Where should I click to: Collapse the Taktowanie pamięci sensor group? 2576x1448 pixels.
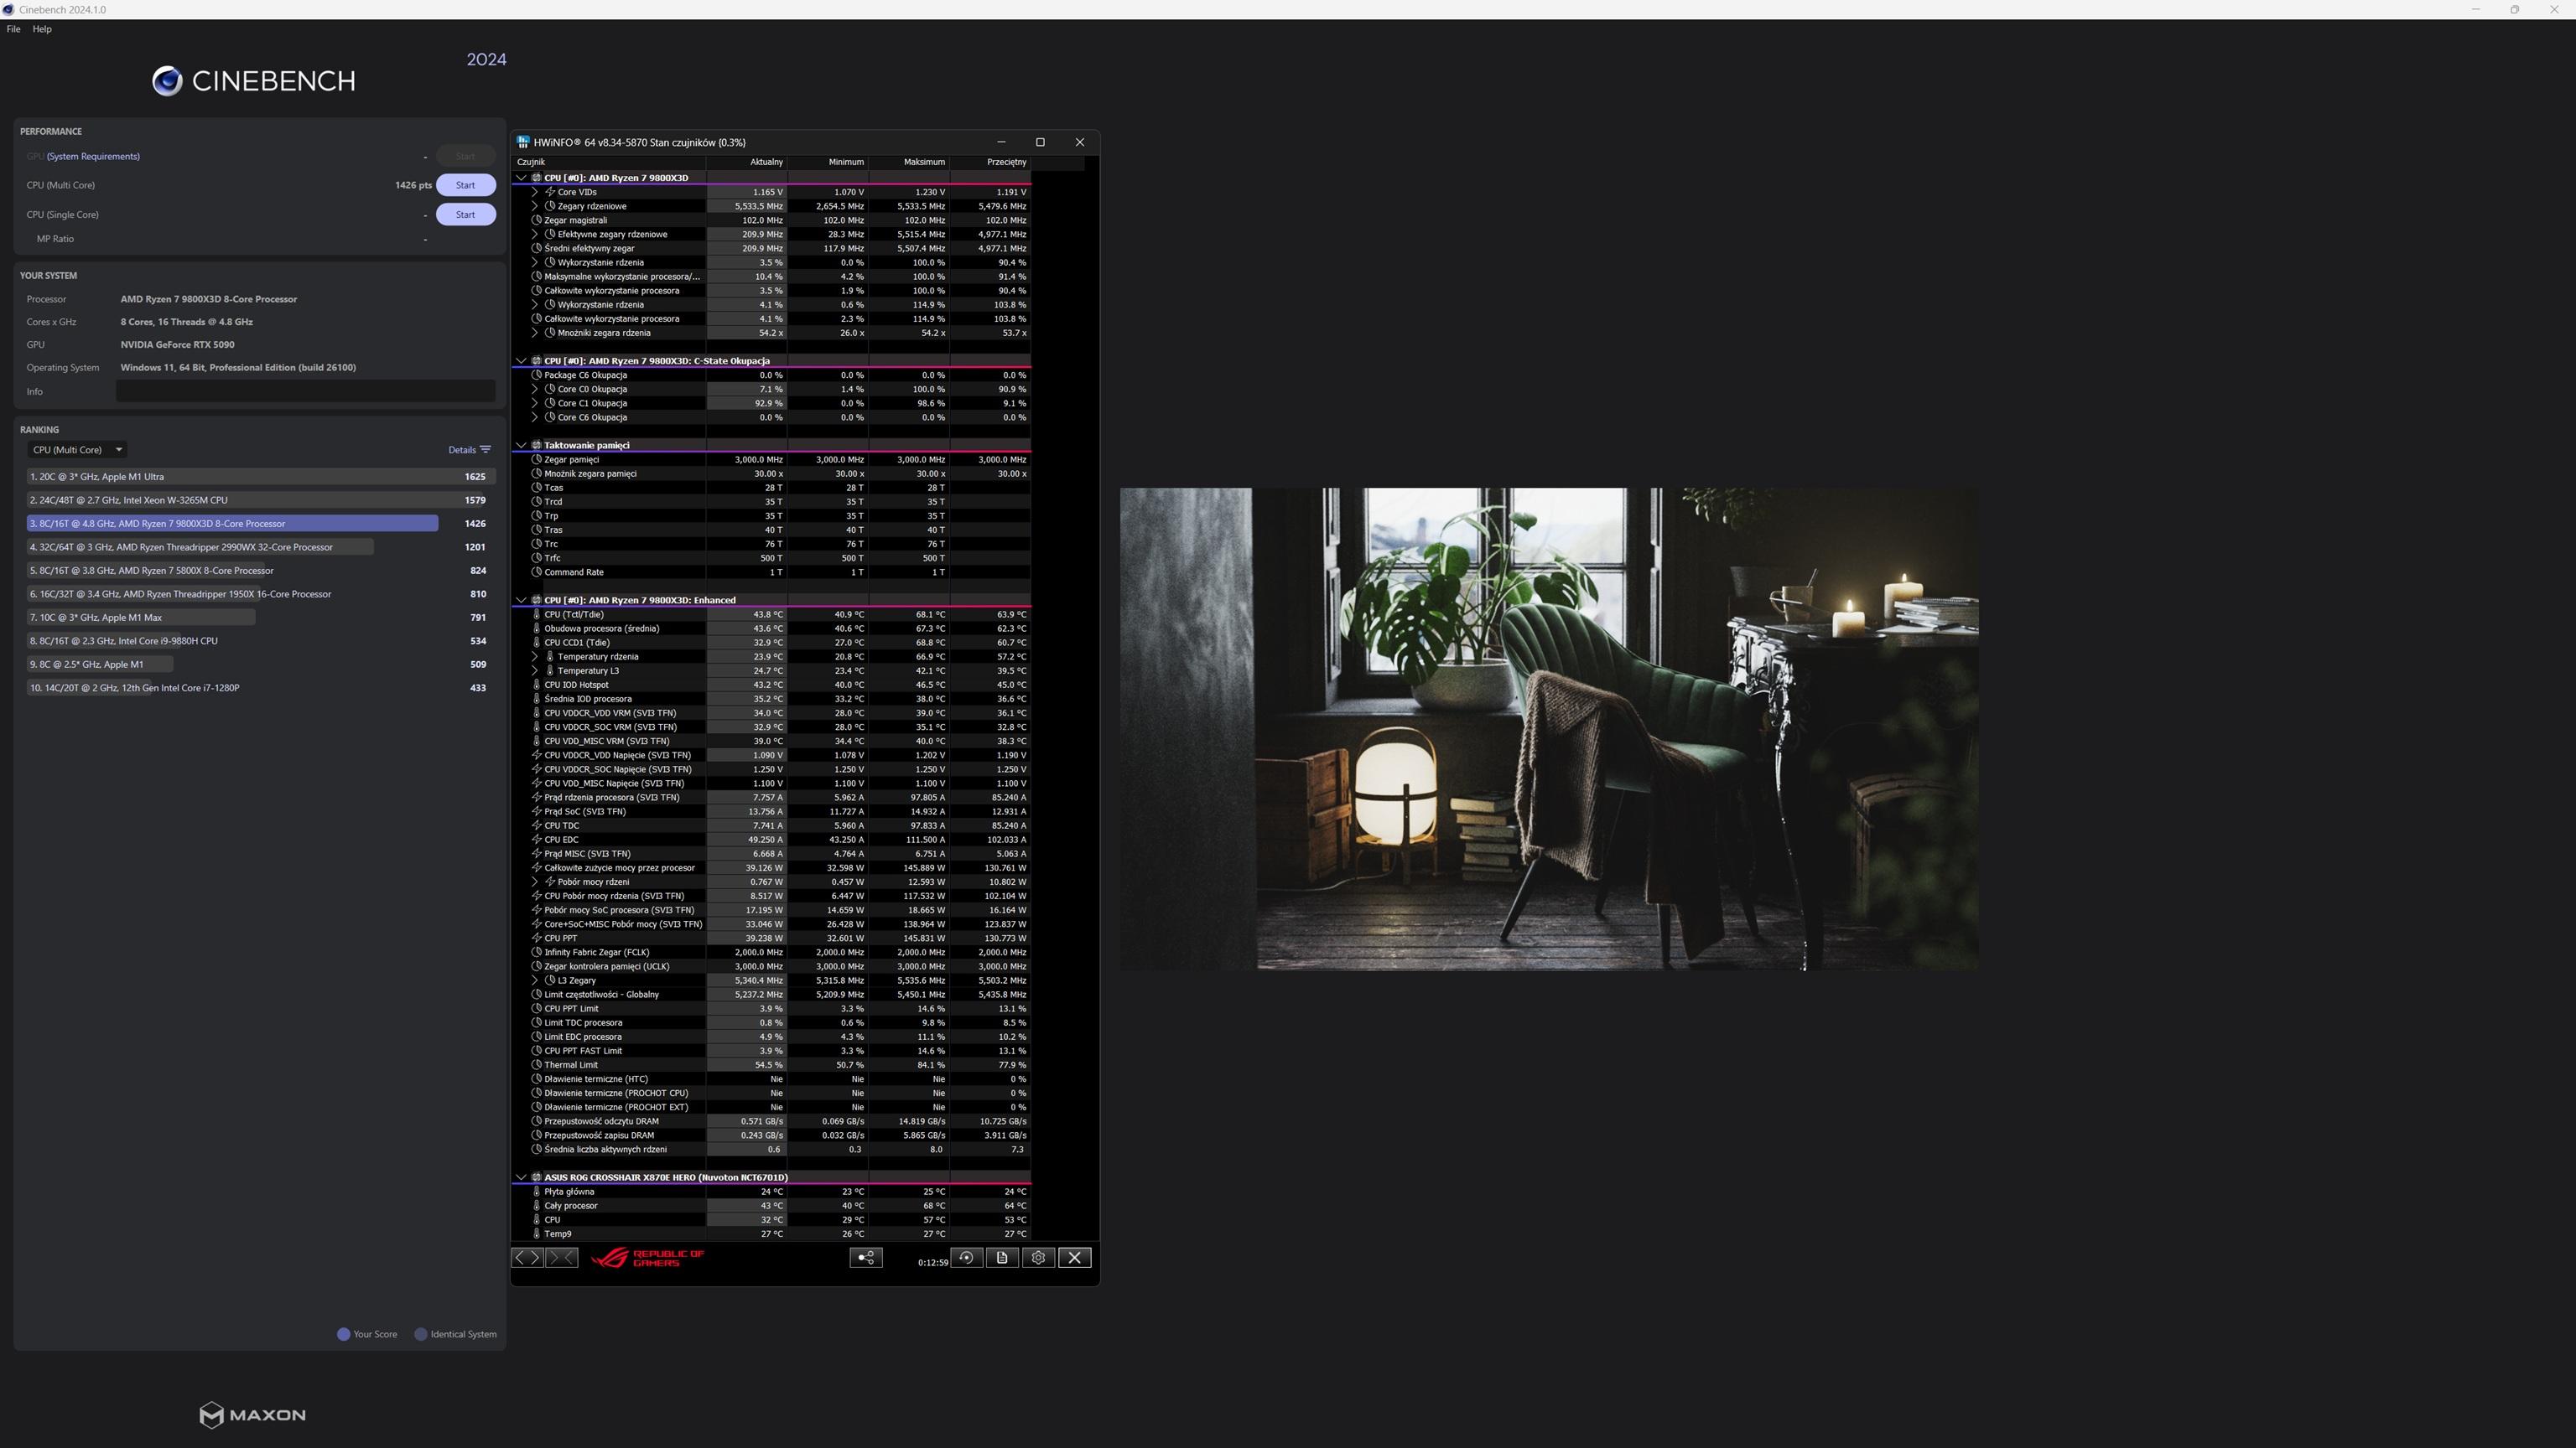click(x=521, y=446)
